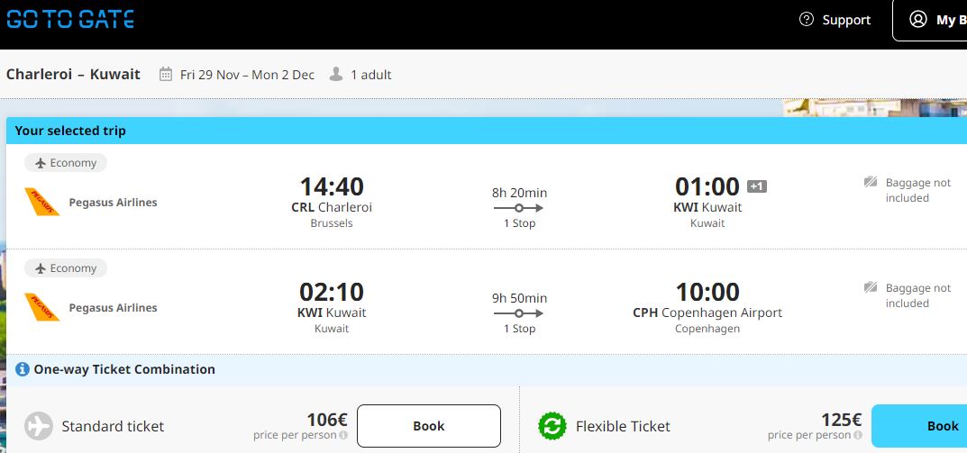Click outbound baggage not included icon
Screen dimensions: 967x453
tap(871, 182)
